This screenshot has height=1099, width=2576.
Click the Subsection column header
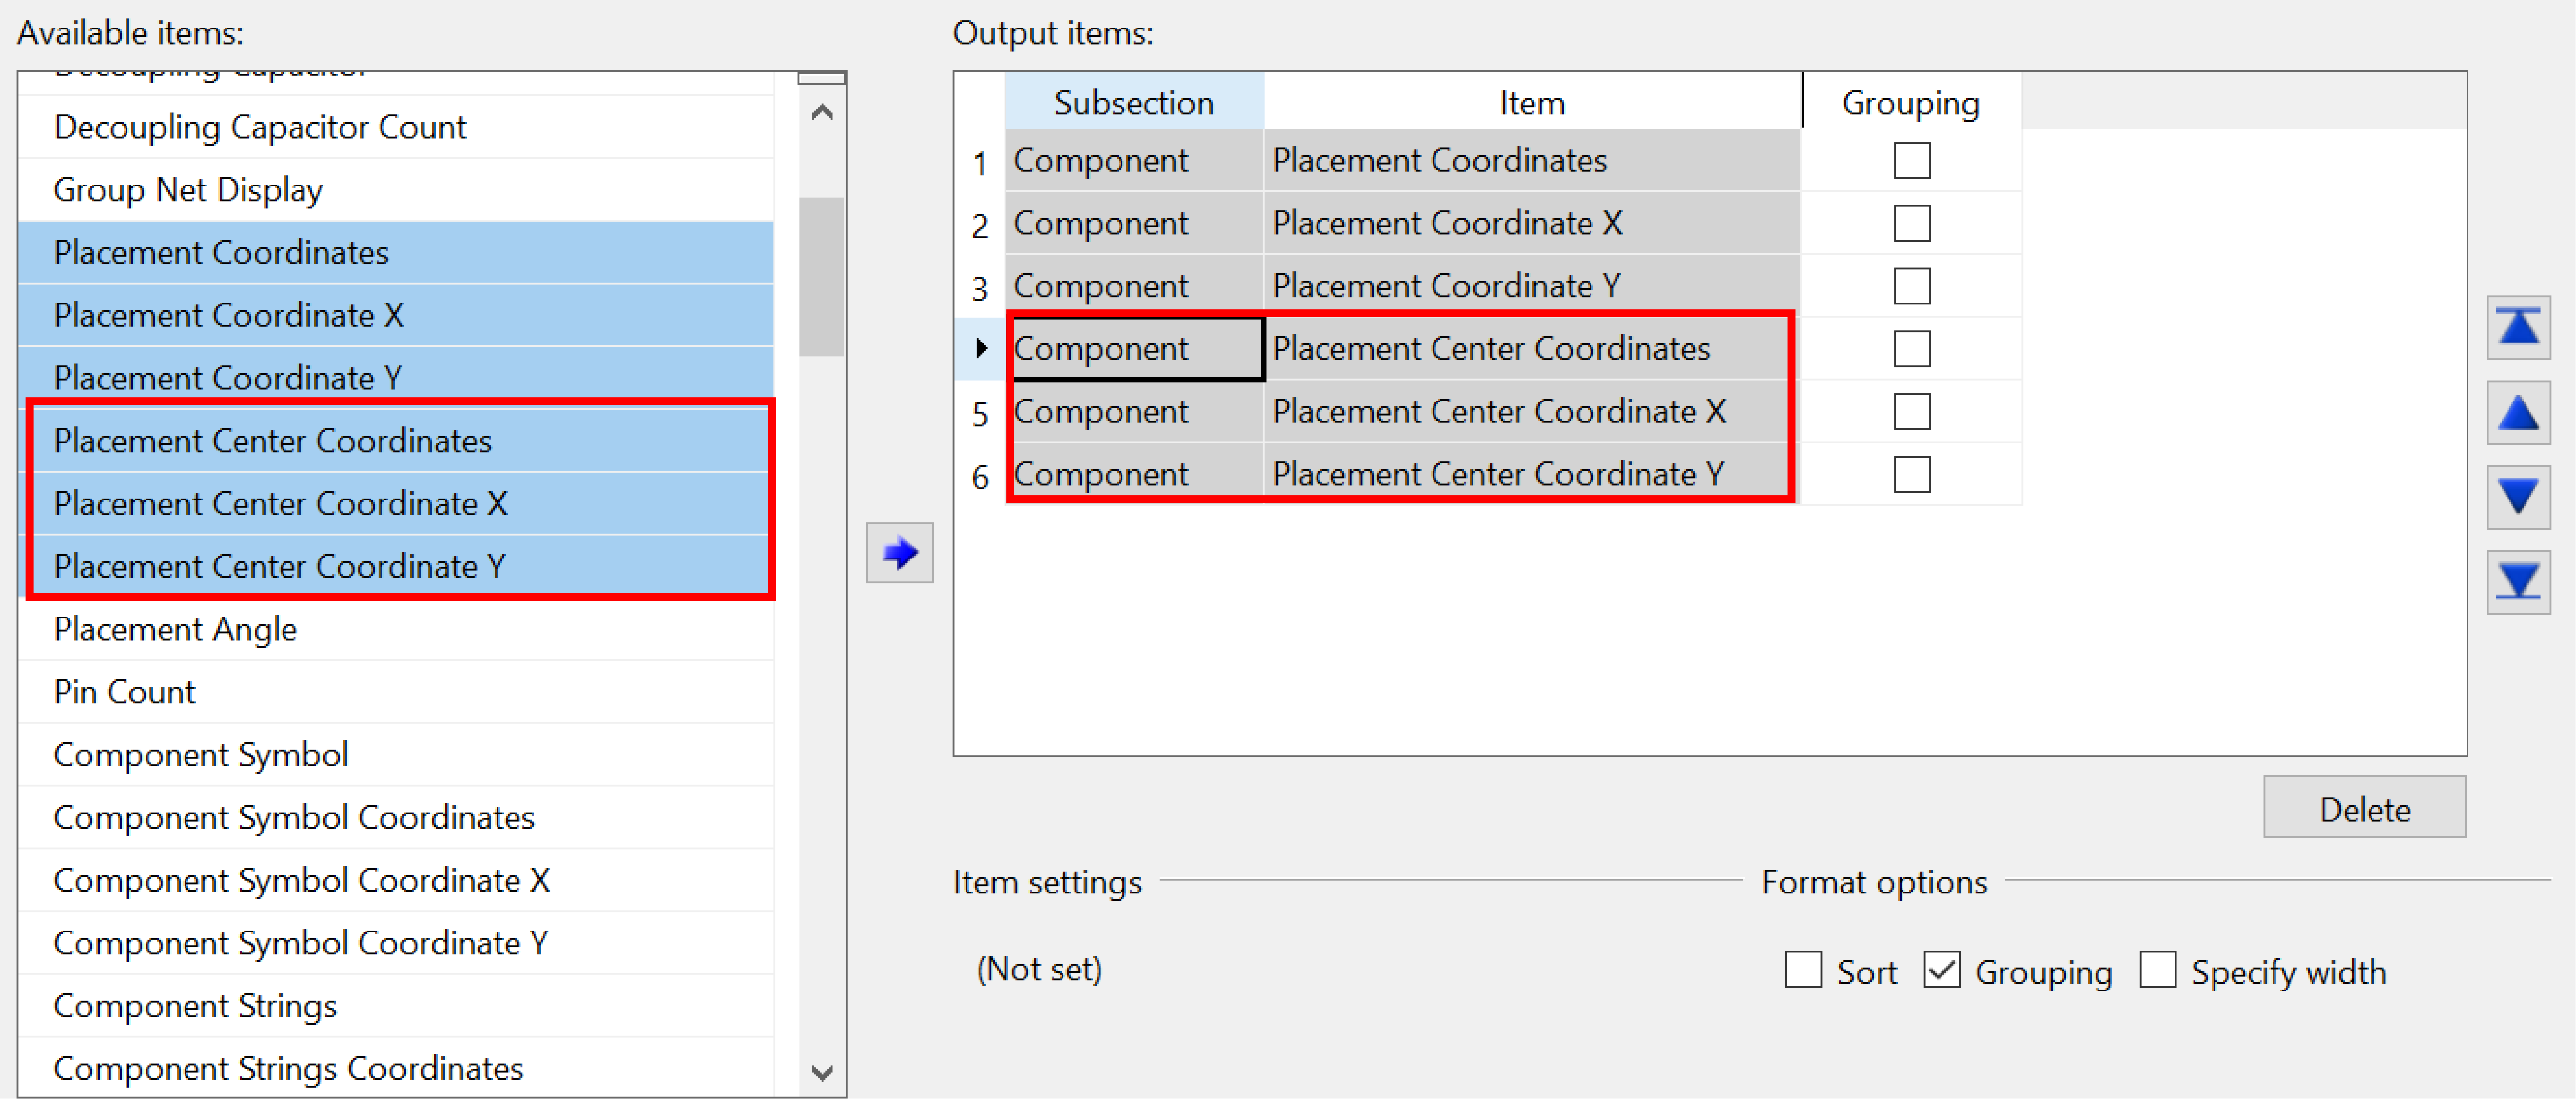tap(1133, 102)
